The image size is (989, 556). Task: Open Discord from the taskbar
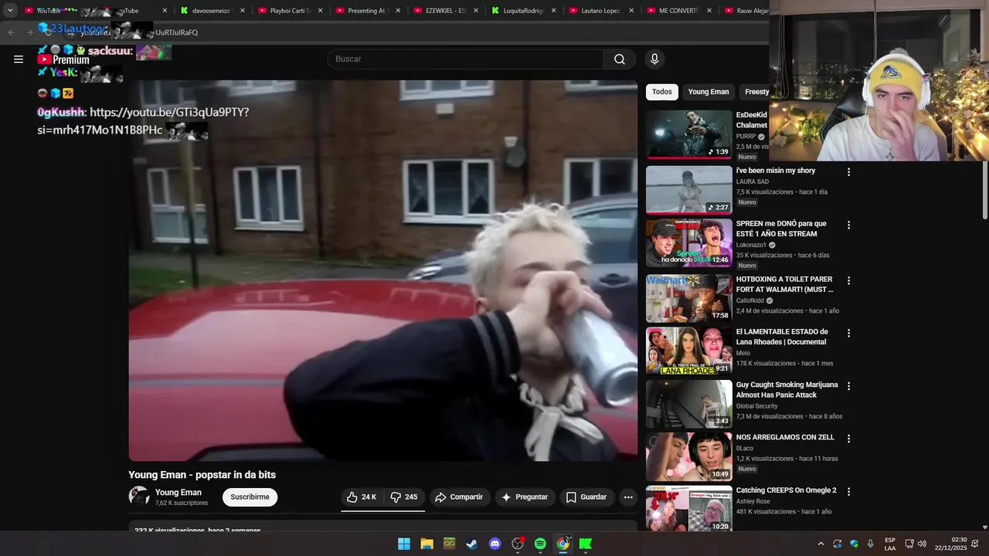point(494,544)
